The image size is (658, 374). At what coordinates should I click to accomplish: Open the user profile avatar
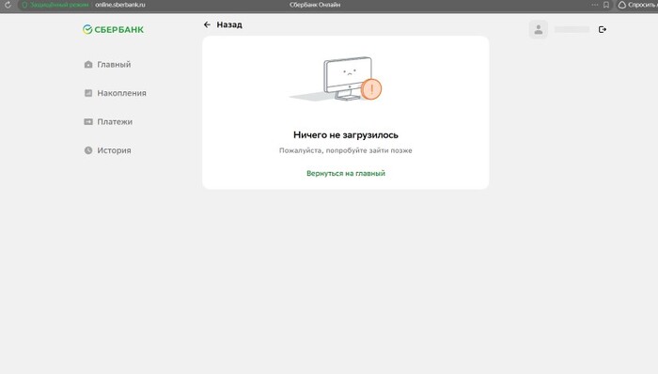pyautogui.click(x=539, y=29)
